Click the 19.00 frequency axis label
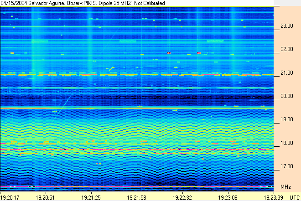 tap(287, 119)
